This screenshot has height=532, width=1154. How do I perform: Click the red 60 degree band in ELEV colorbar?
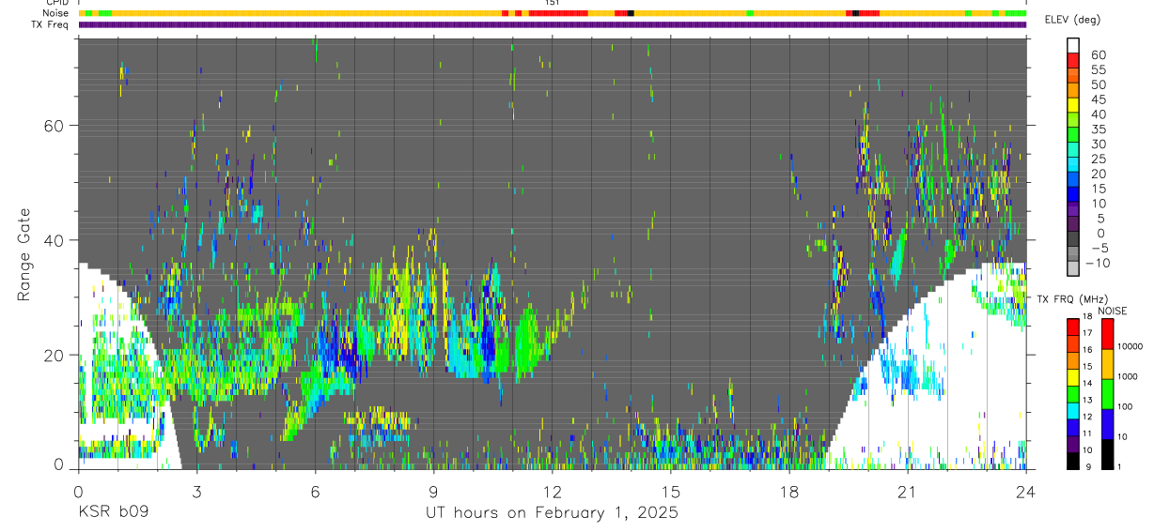[1073, 60]
